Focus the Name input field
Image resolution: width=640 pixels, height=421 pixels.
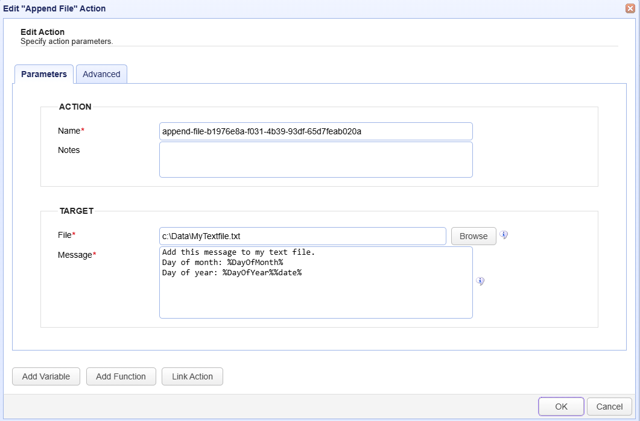pos(315,131)
